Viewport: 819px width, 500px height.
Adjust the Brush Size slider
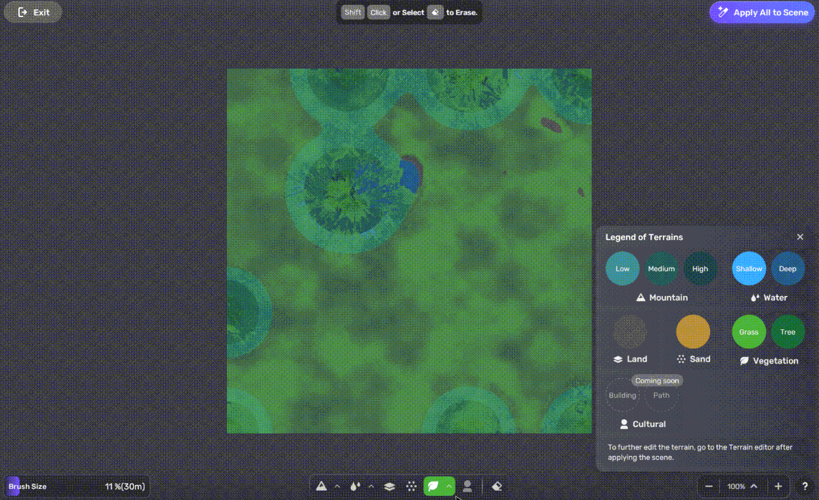(x=77, y=487)
